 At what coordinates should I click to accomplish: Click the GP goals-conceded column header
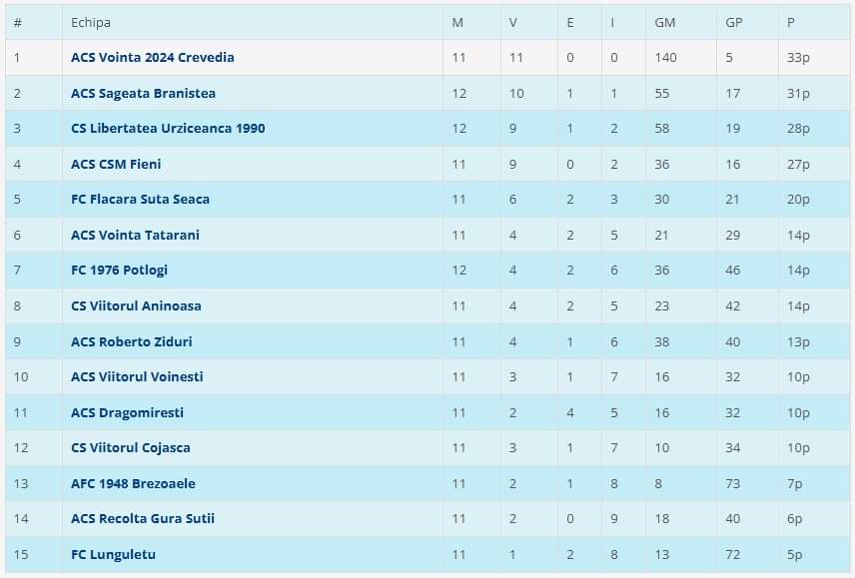coord(734,22)
